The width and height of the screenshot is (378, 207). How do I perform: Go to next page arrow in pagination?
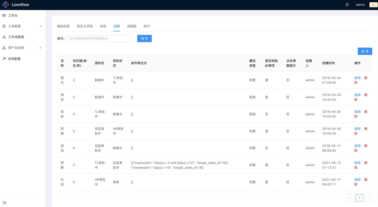tap(368, 198)
